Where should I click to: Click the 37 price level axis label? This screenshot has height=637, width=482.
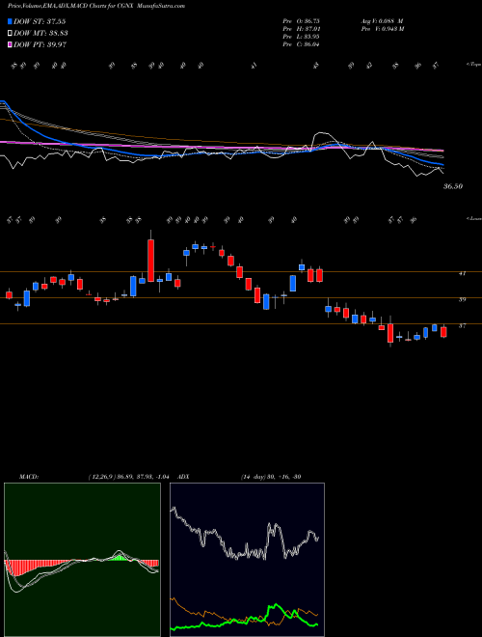462,325
